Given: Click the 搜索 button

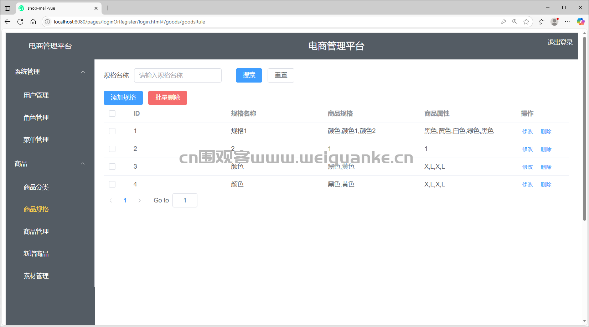Looking at the screenshot, I should tap(249, 75).
